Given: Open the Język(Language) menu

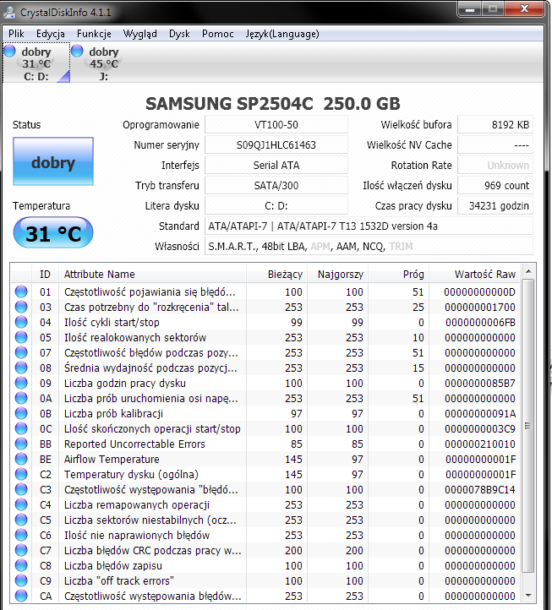Looking at the screenshot, I should [282, 34].
